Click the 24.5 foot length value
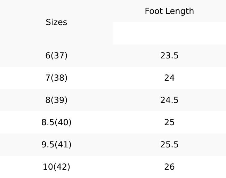 169,100
